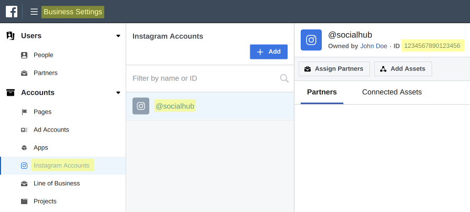The width and height of the screenshot is (470, 212).
Task: Select the Partners tab
Action: click(x=322, y=92)
